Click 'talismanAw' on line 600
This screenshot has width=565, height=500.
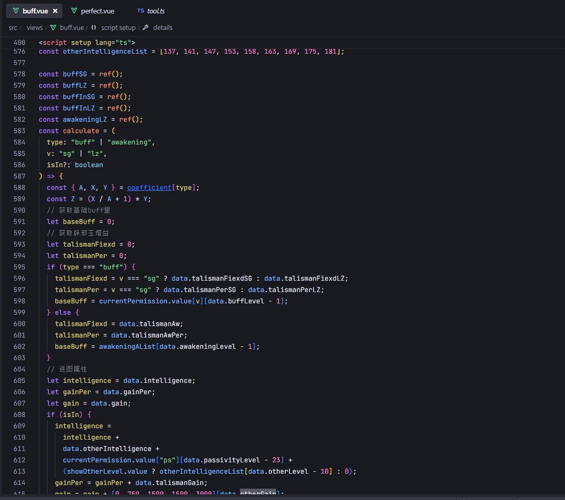click(159, 324)
